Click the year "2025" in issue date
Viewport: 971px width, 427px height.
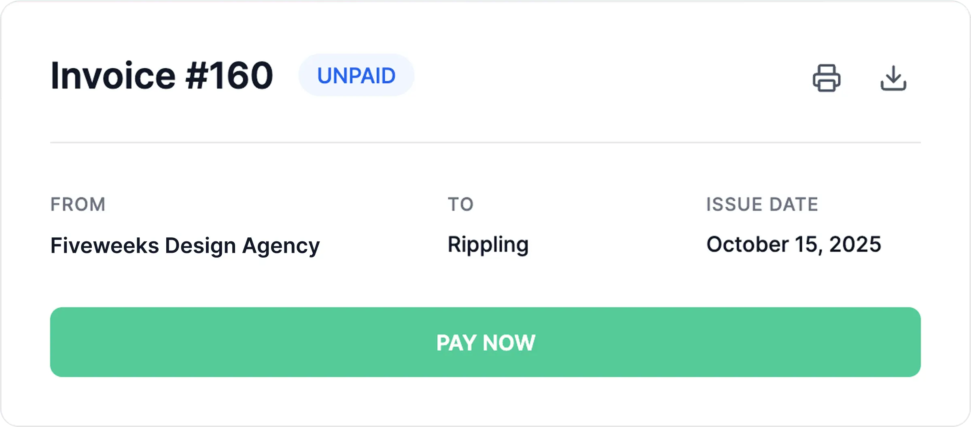tap(855, 244)
